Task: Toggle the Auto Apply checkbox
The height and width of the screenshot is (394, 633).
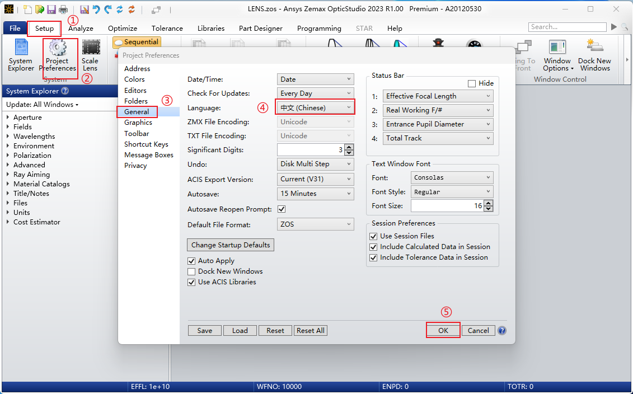Action: point(191,261)
